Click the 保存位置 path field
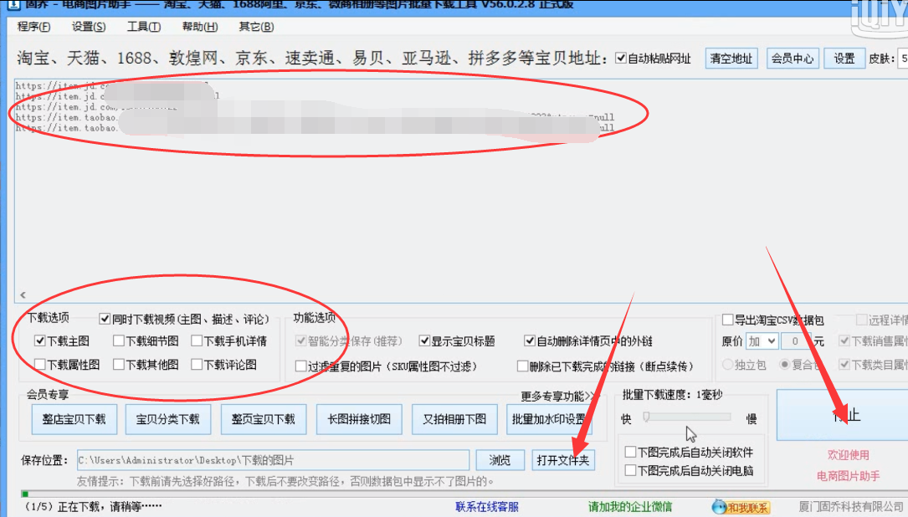908x517 pixels. coord(273,460)
